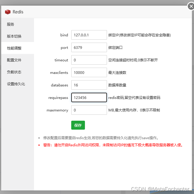Click the requirepass password field
194x194 pixels.
[x=89, y=97]
